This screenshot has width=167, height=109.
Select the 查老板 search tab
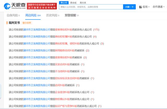(x=73, y=3)
